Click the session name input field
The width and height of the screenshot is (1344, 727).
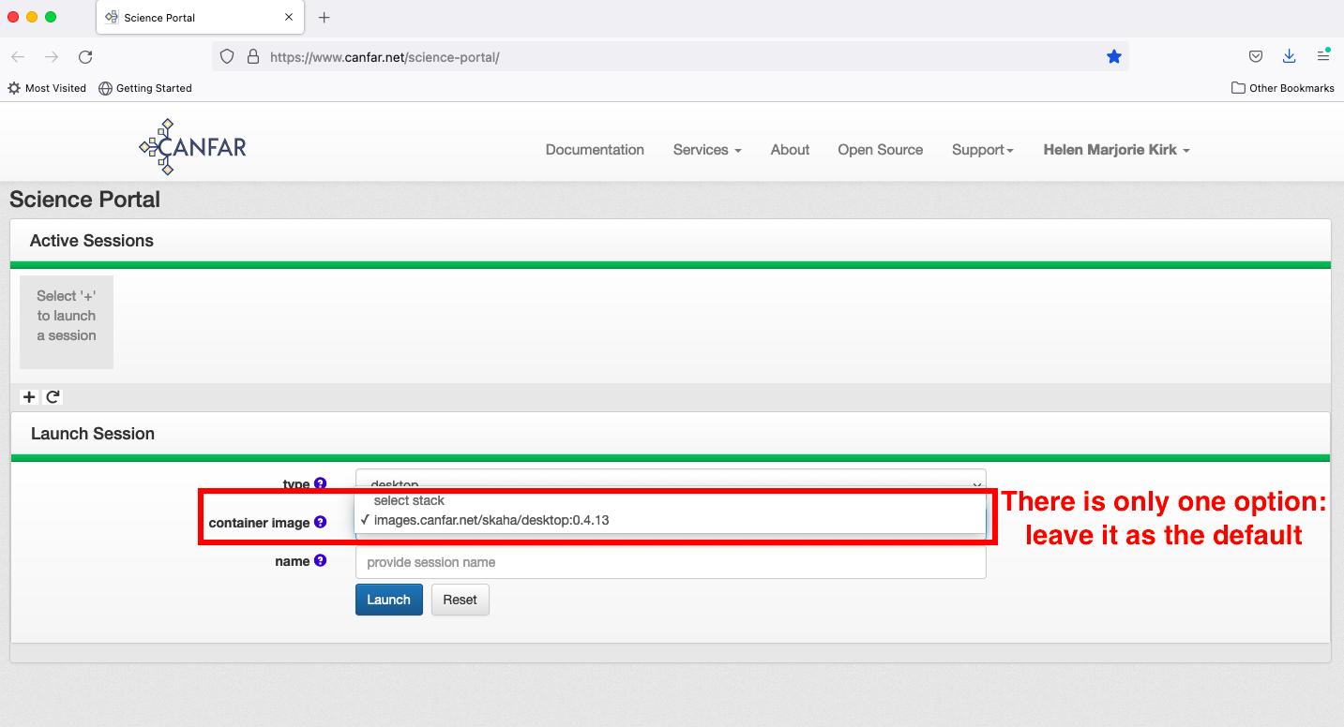671,562
